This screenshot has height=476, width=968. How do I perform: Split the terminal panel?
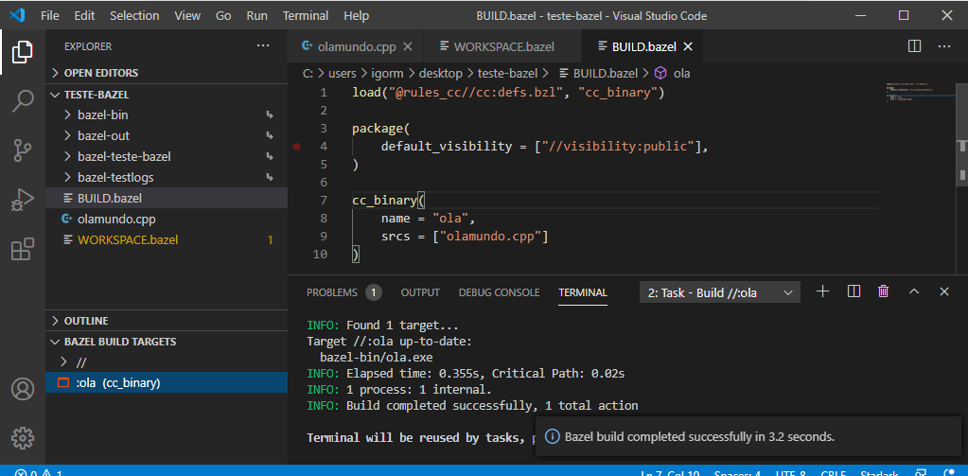854,291
